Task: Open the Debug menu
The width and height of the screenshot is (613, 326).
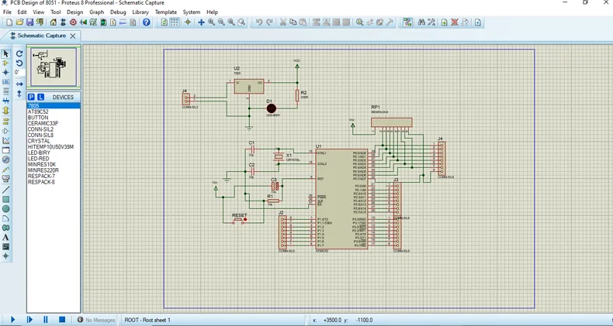Action: point(118,12)
